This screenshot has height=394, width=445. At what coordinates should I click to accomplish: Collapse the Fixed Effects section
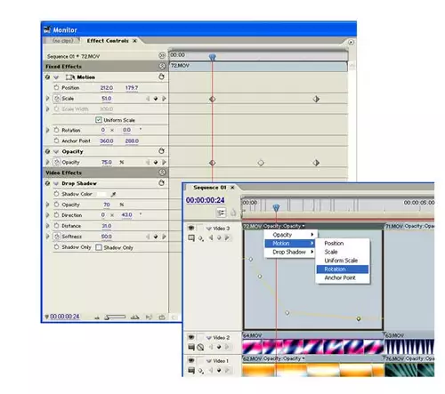tap(162, 66)
